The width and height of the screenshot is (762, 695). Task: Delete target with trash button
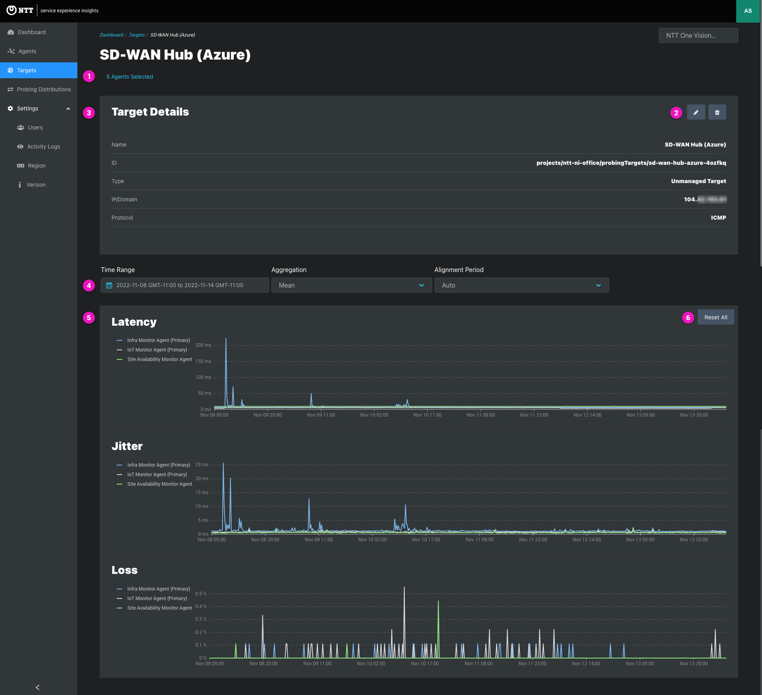[717, 112]
